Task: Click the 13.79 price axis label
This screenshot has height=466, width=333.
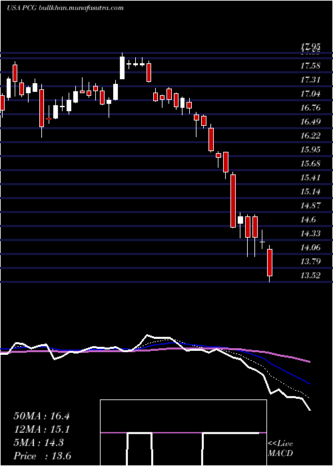Action: (310, 261)
